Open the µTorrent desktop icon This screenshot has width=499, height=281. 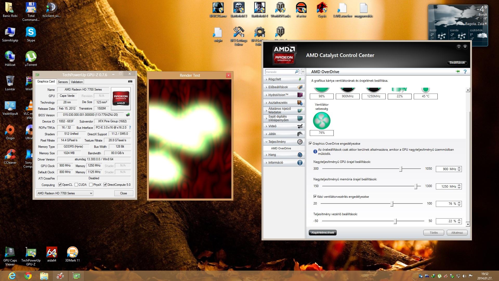pos(31,59)
